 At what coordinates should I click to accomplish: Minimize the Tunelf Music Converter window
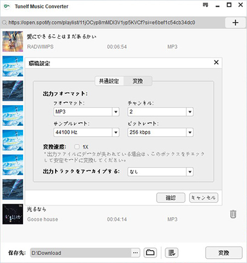[217, 5]
